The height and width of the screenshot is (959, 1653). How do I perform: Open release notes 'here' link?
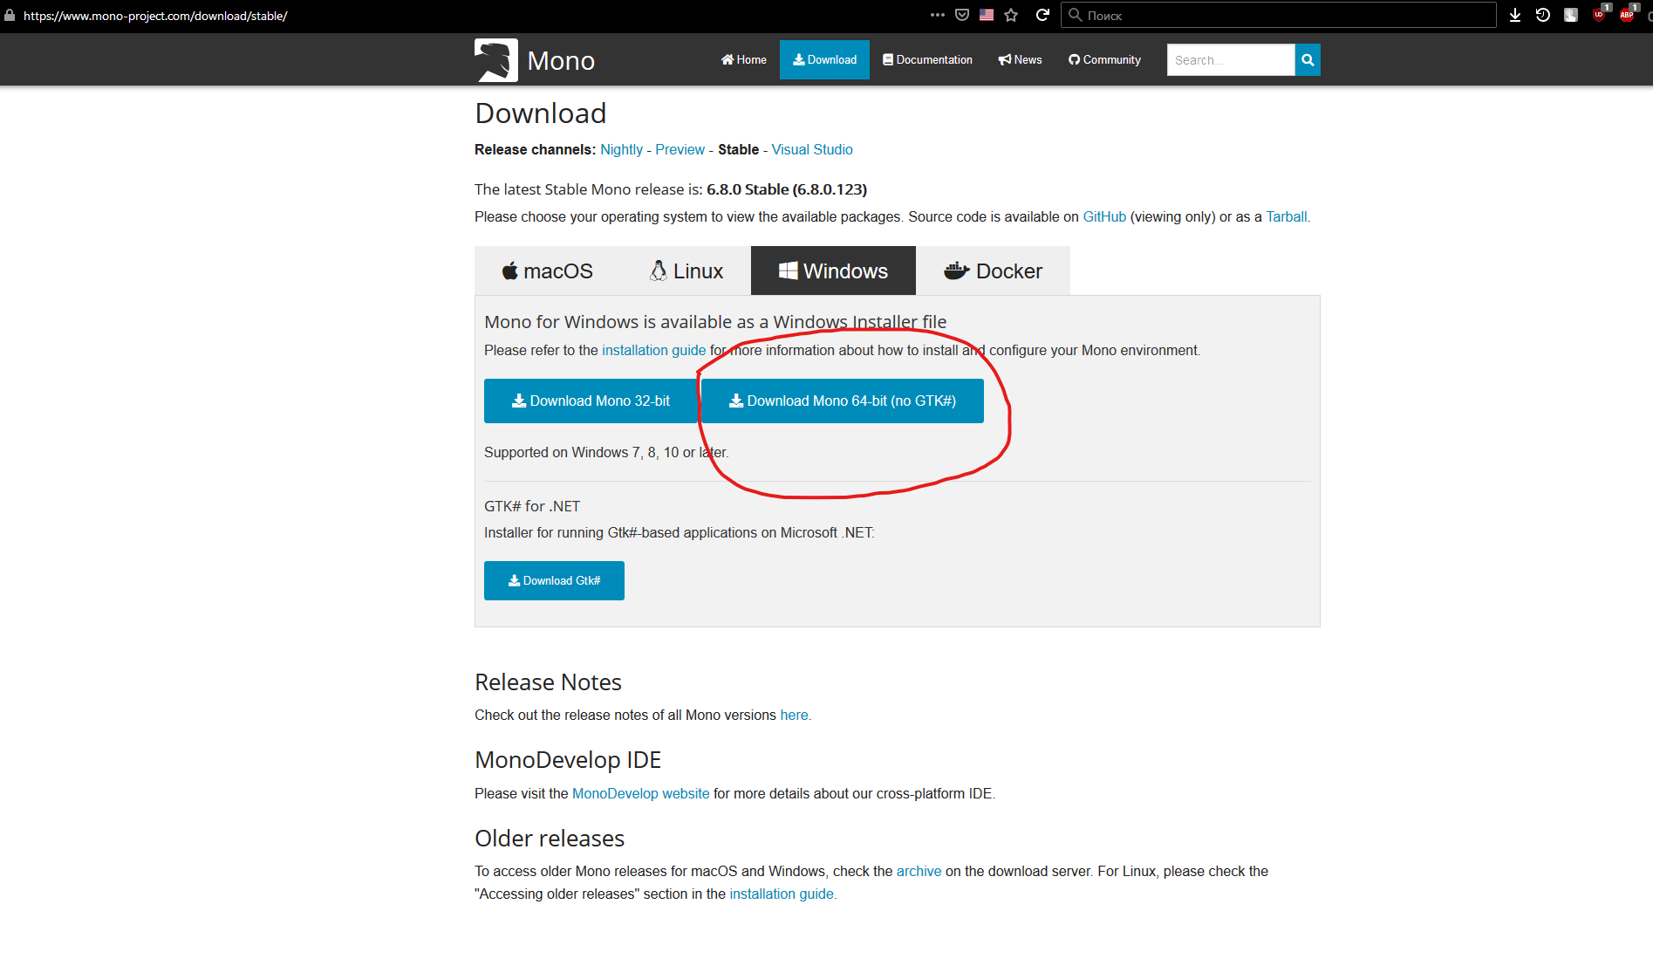794,715
